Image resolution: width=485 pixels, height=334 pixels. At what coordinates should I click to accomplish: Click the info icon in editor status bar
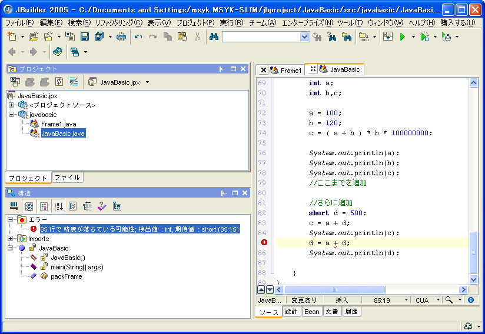[470, 300]
